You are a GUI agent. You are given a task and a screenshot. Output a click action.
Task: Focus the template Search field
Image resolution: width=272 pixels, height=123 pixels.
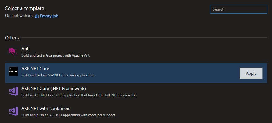(x=239, y=9)
